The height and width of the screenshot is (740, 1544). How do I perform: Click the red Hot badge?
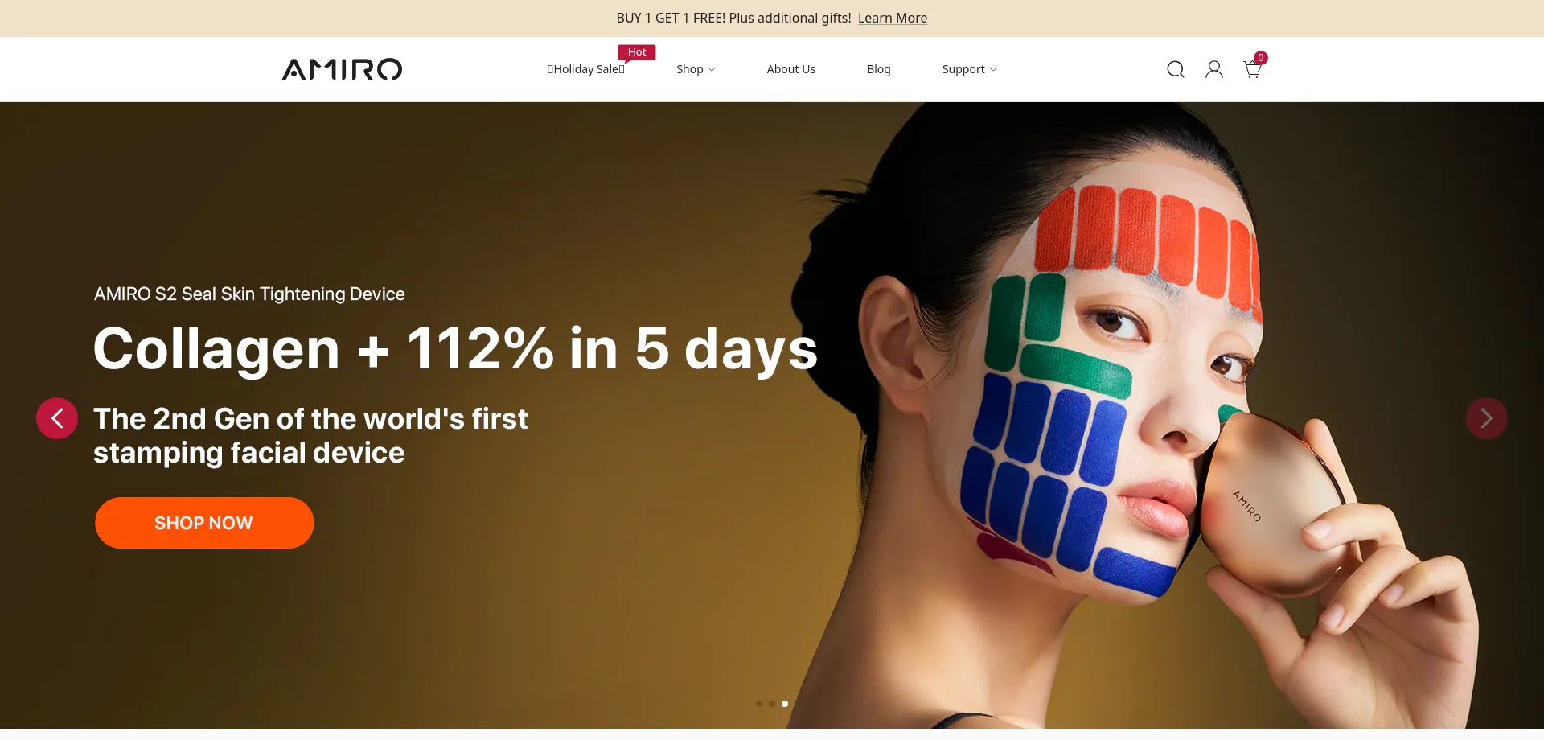pyautogui.click(x=637, y=52)
